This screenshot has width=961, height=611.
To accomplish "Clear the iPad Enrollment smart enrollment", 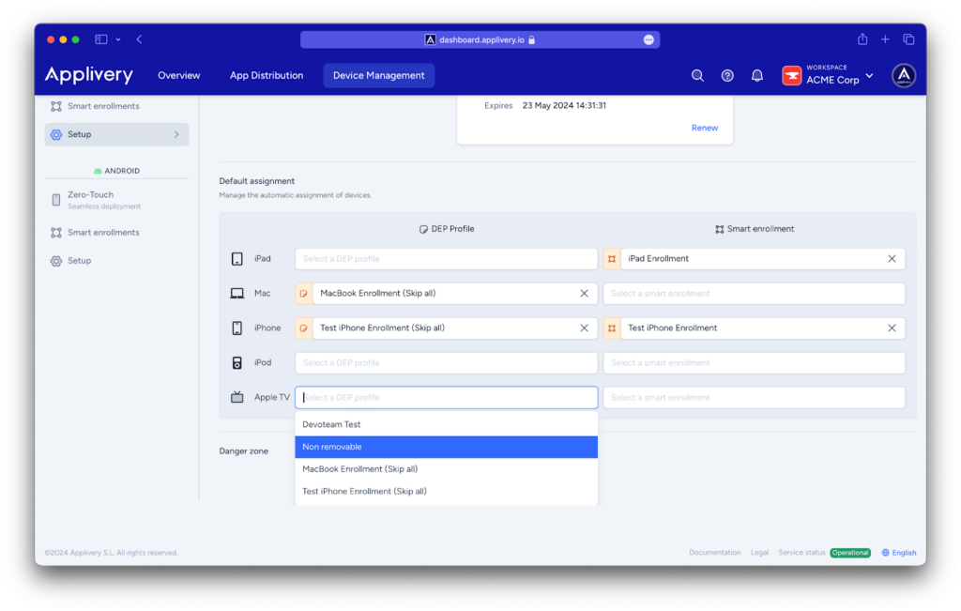I will point(892,259).
